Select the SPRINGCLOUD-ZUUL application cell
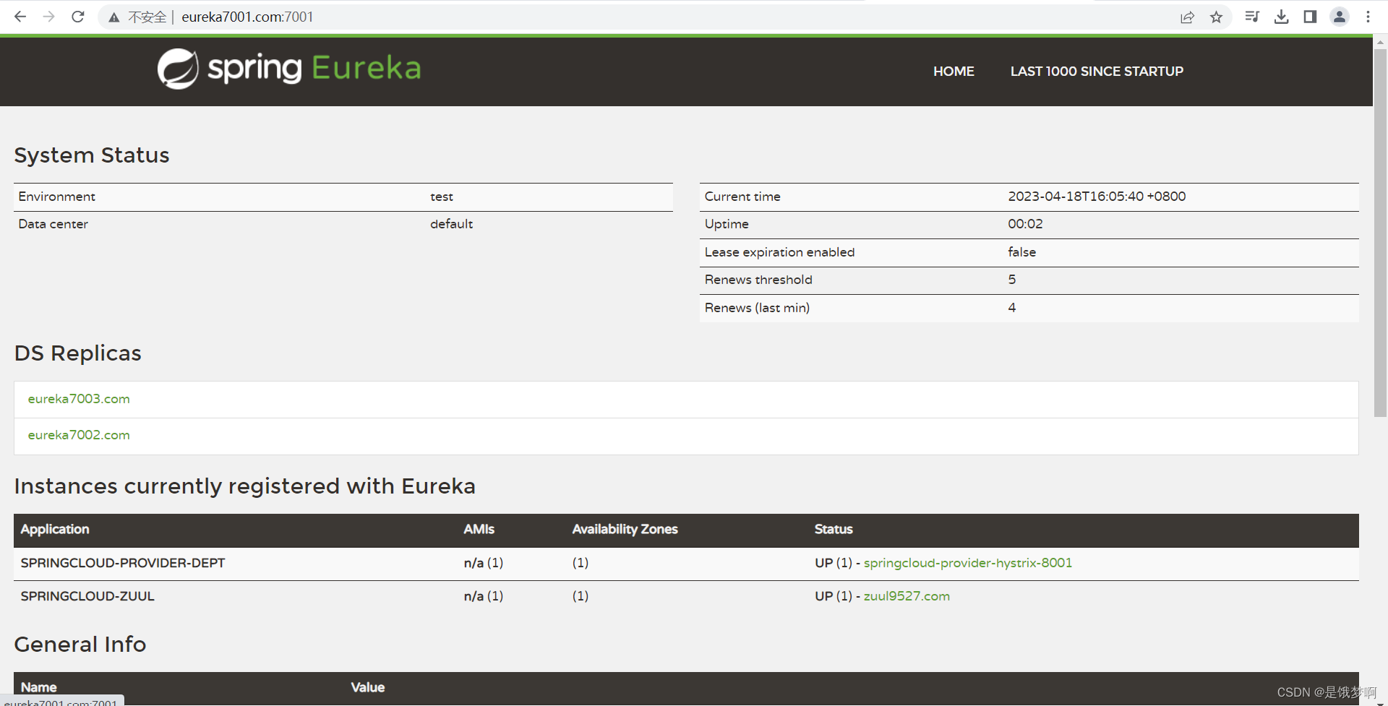This screenshot has width=1388, height=706. click(87, 596)
